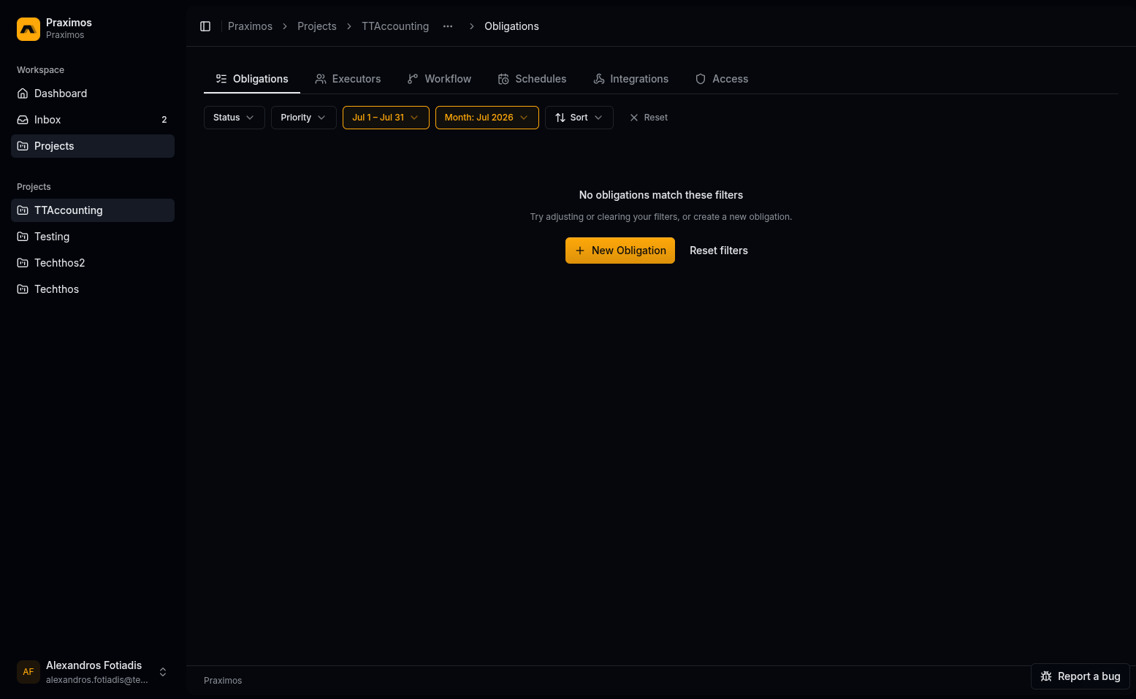
Task: Click the plus icon in New Obligation
Action: (x=580, y=251)
